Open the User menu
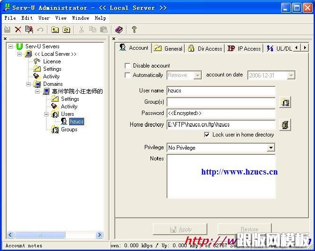Image resolution: width=315 pixels, height=251 pixels. point(44,18)
